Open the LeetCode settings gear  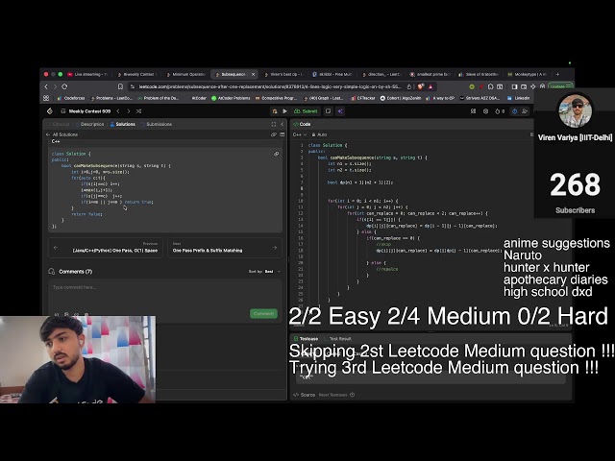(x=485, y=111)
